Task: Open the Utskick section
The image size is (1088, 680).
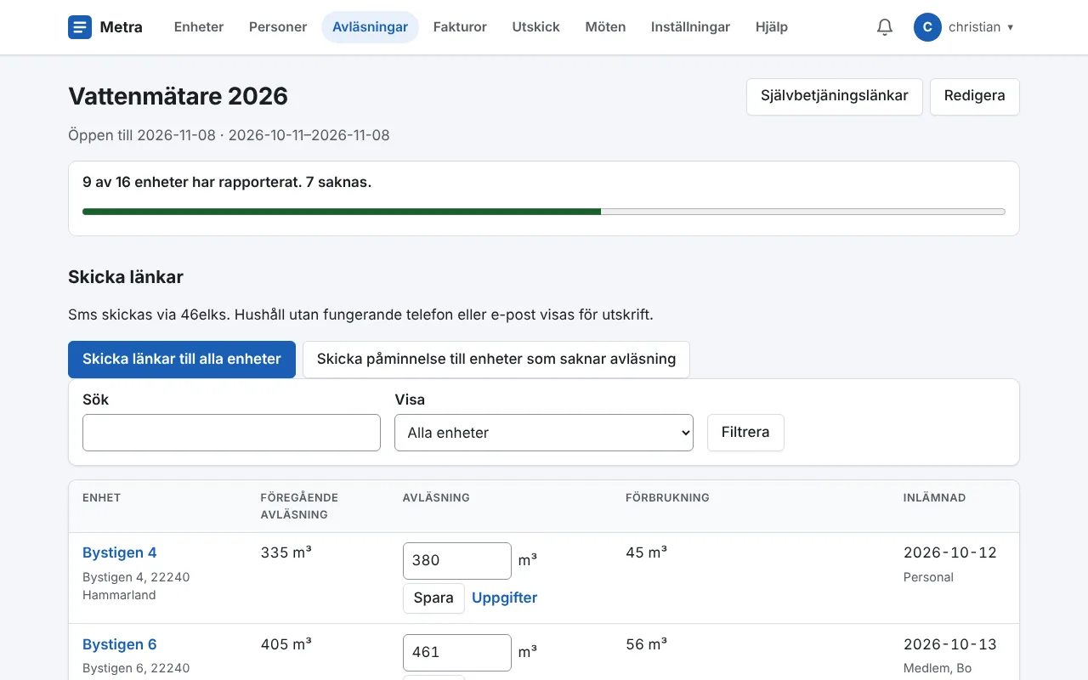Action: tap(535, 27)
